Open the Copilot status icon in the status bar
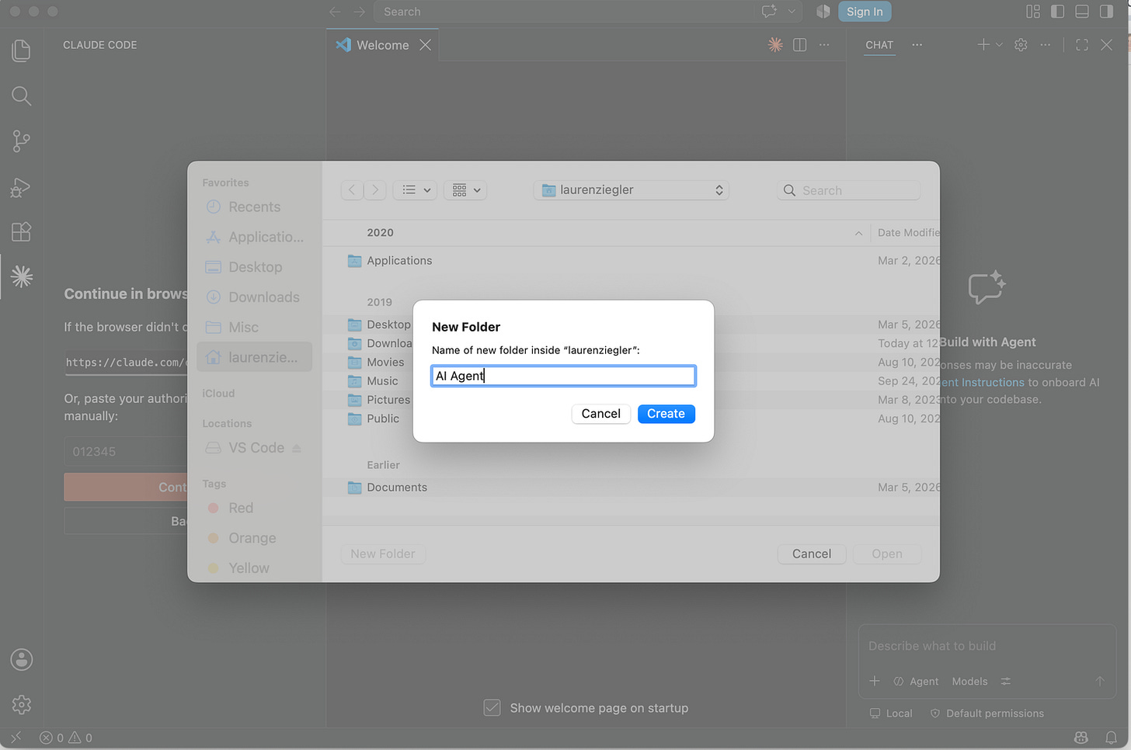This screenshot has height=750, width=1131. [x=1081, y=738]
